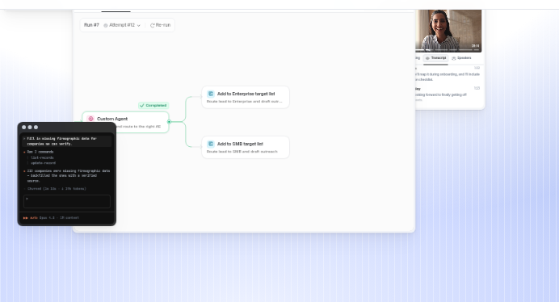Screen dimensions: 559x302
Task: Click the 'Churned' token summary line in the terminal
Action: (57, 189)
